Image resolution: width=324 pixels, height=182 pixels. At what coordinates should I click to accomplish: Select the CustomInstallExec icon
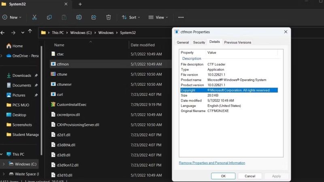(53, 104)
